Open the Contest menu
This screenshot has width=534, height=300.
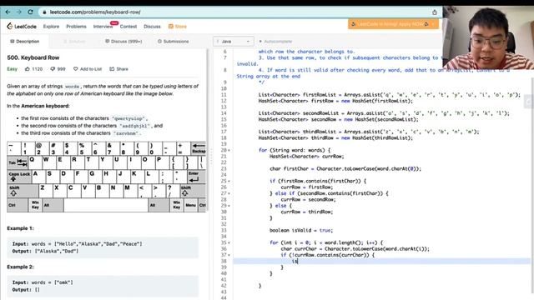pos(128,27)
